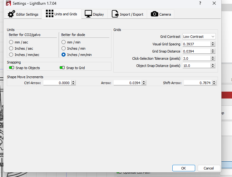Open the Import / Export tab
This screenshot has width=232, height=177.
[x=127, y=14]
